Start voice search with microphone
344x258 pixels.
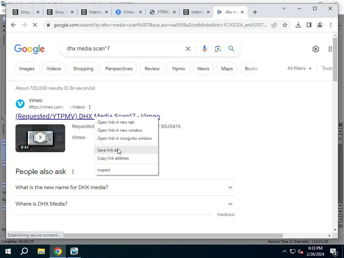tap(204, 49)
